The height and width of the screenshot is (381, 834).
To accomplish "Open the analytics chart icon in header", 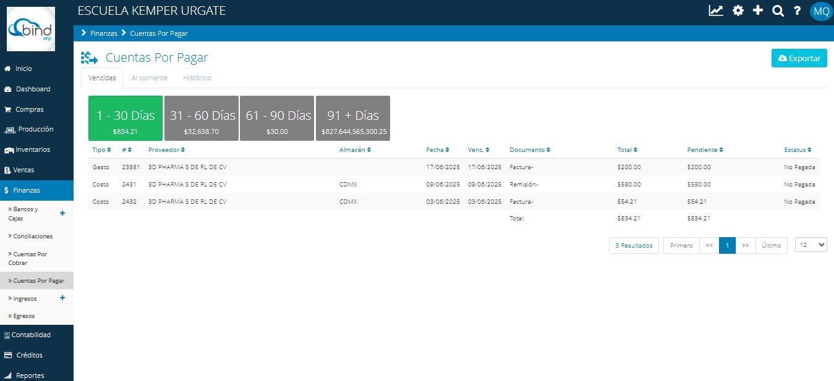I will coord(716,10).
